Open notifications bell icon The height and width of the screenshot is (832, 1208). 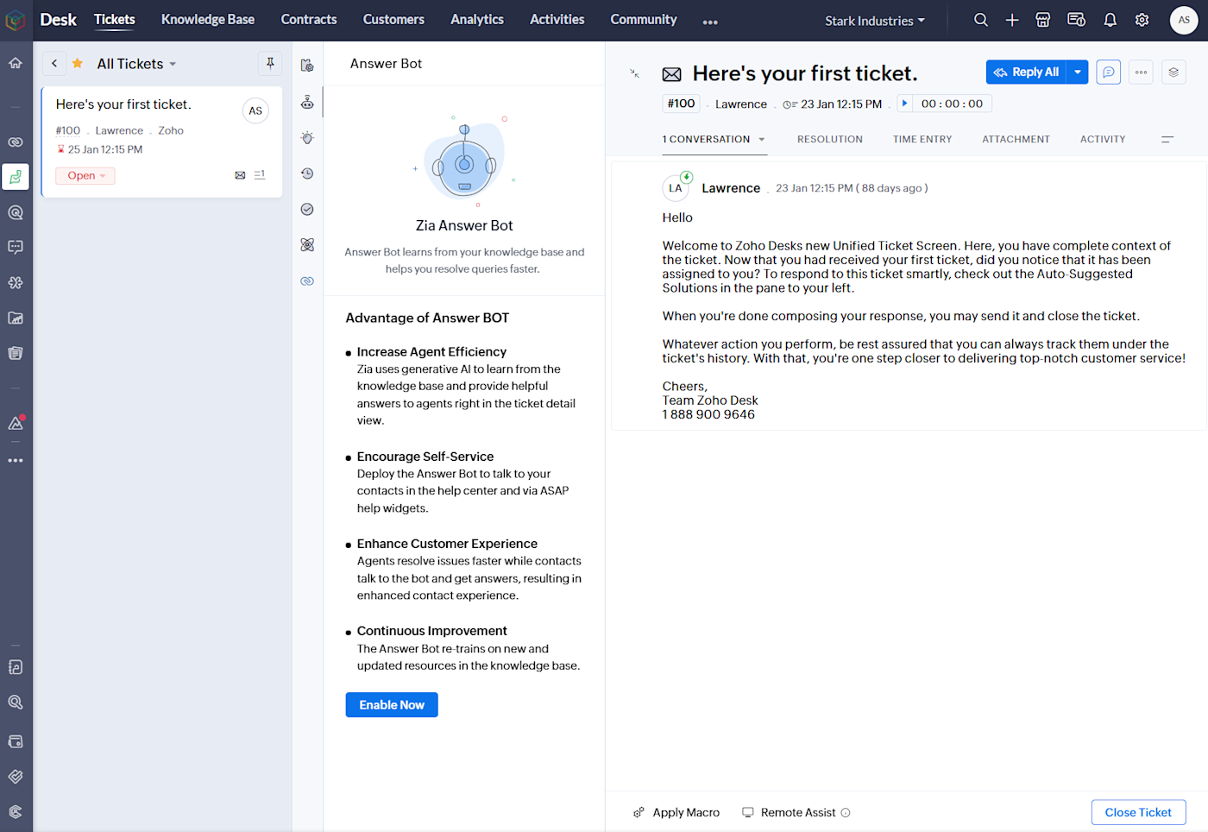click(1110, 20)
